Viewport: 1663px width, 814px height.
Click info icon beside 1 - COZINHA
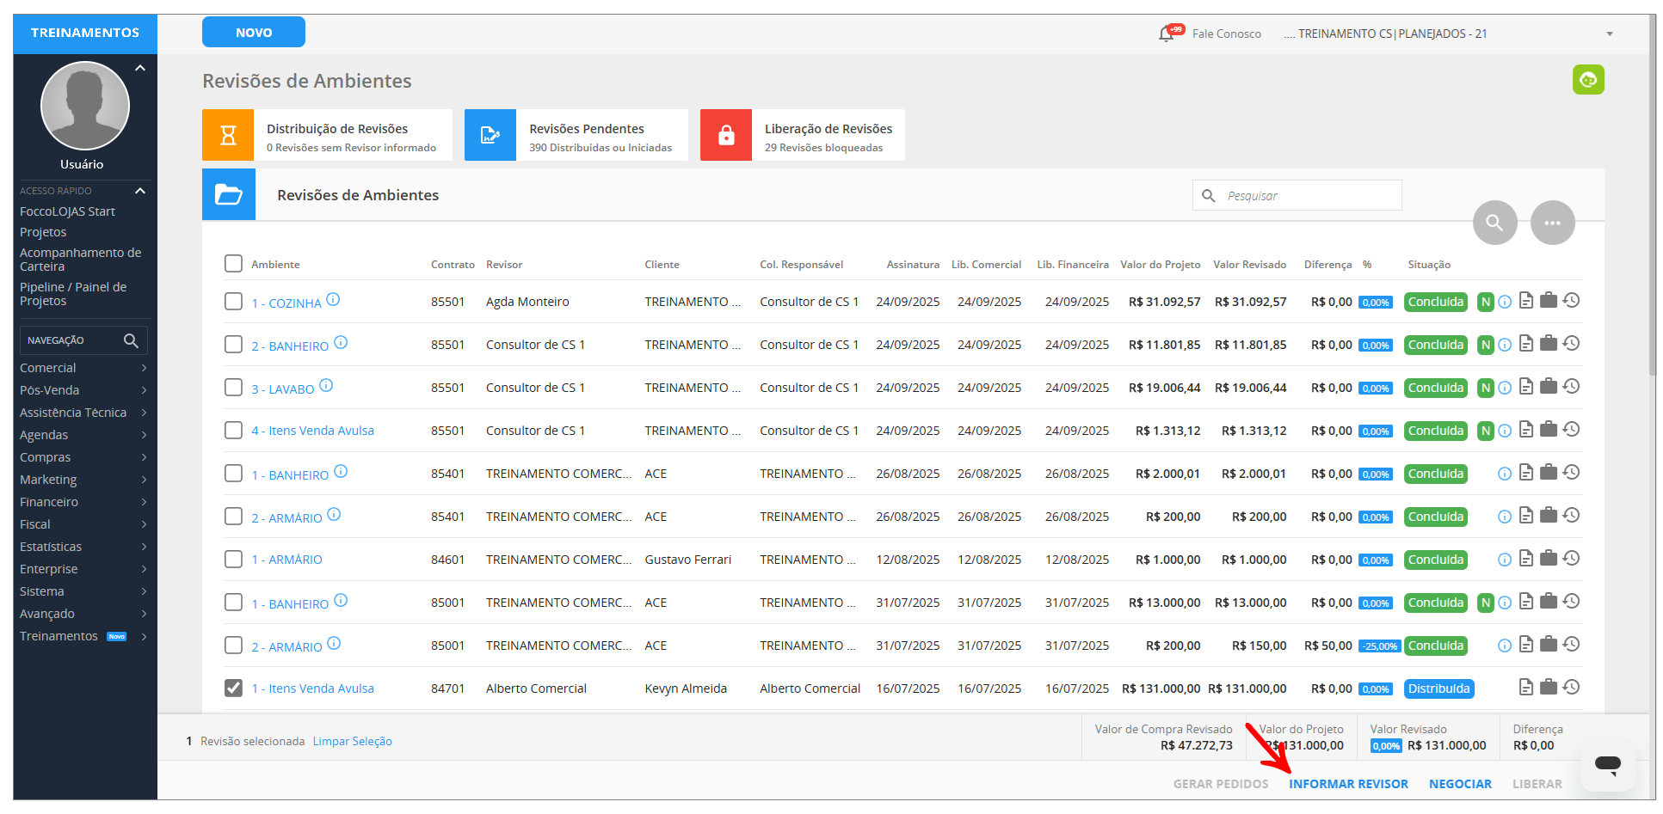[333, 300]
